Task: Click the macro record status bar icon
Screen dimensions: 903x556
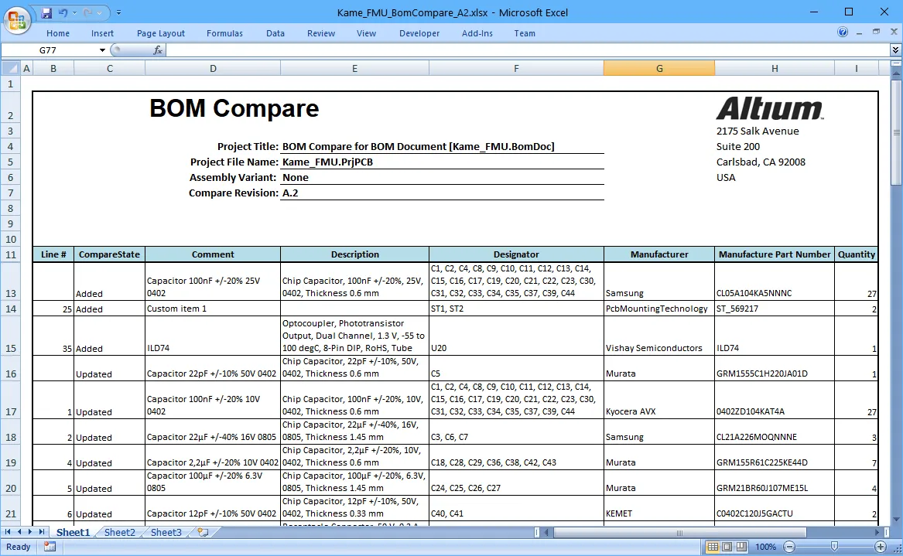Action: (50, 547)
